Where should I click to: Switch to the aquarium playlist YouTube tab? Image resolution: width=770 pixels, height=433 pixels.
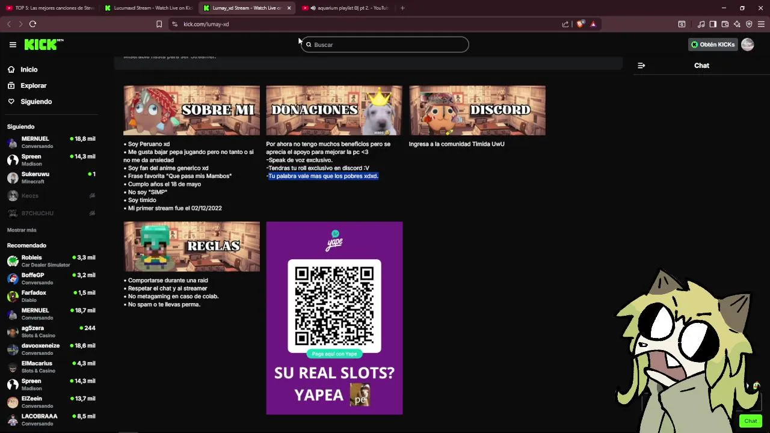tap(345, 8)
